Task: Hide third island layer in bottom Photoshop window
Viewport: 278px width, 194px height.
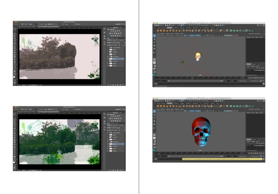Action: tap(108, 147)
